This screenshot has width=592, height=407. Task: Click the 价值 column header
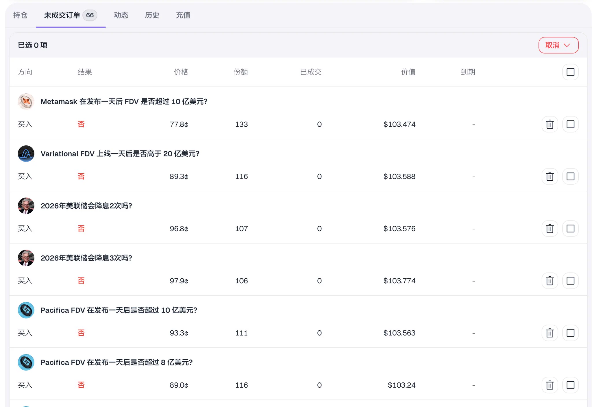coord(408,72)
